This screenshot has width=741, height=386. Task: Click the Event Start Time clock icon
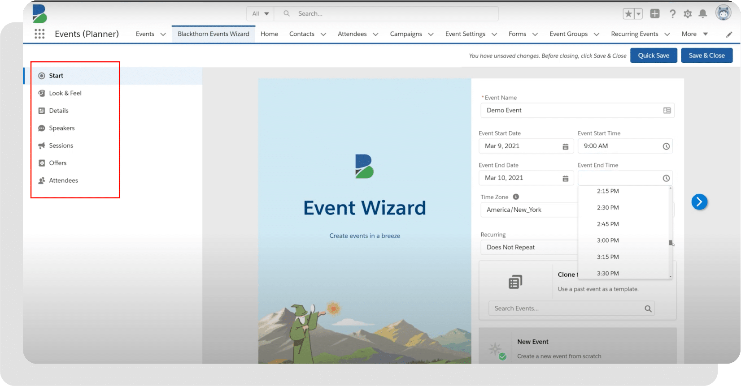coord(666,146)
